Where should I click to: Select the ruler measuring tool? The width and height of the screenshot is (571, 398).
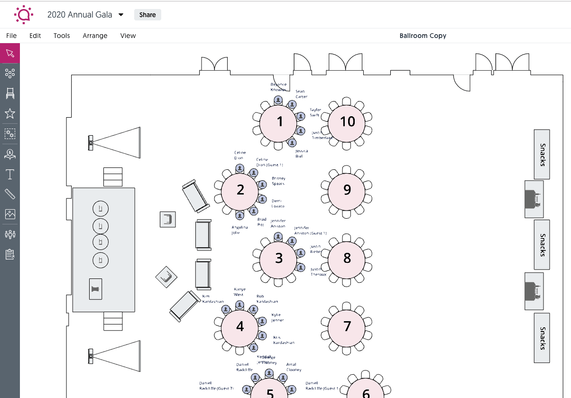pyautogui.click(x=10, y=194)
